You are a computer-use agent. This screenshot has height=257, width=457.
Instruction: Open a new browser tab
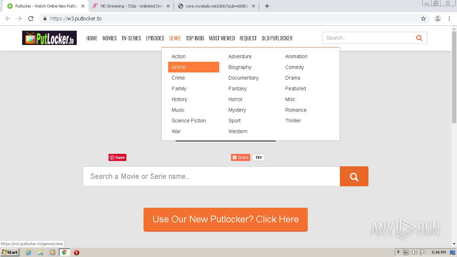tap(267, 6)
